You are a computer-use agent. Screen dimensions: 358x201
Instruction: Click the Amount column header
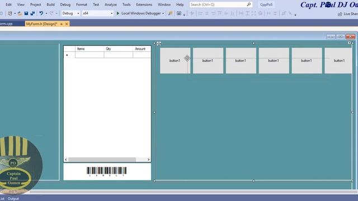[x=142, y=49]
